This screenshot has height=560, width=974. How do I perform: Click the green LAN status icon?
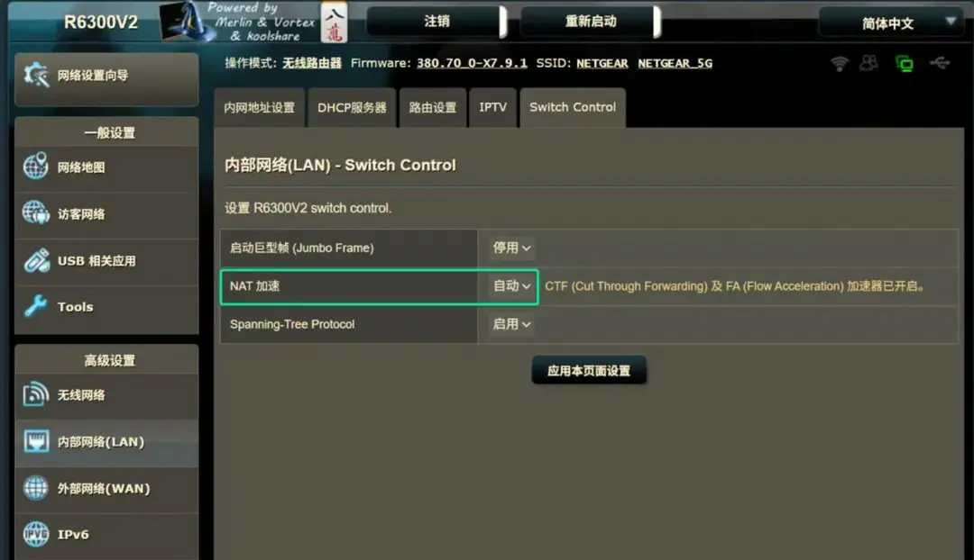905,63
